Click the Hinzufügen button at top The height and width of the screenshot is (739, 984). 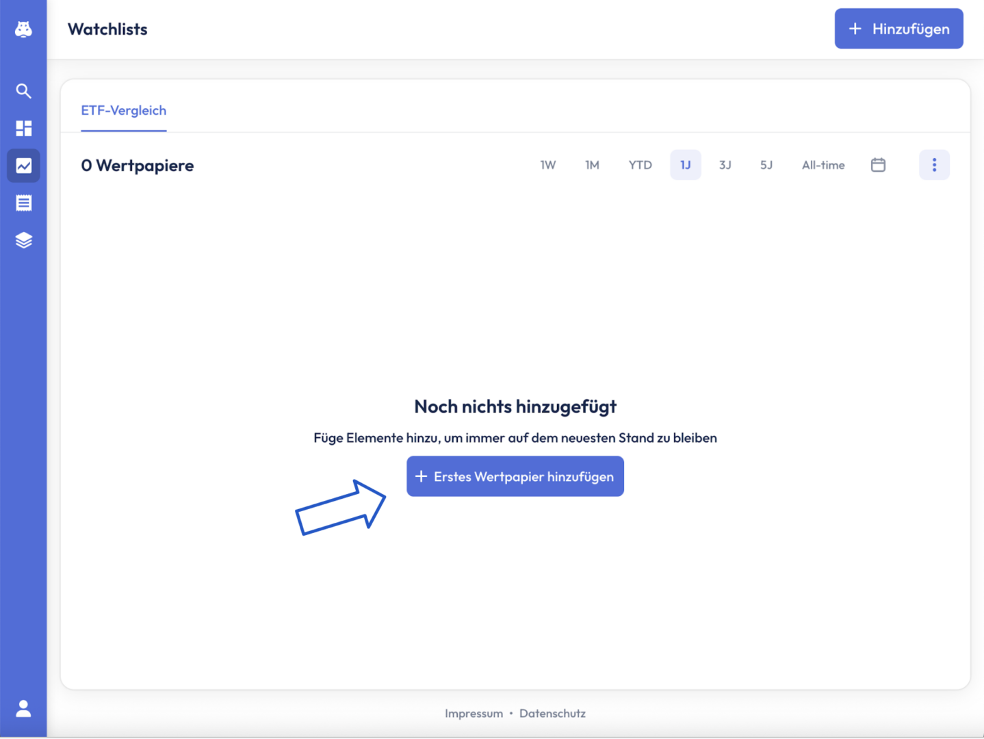pyautogui.click(x=898, y=29)
